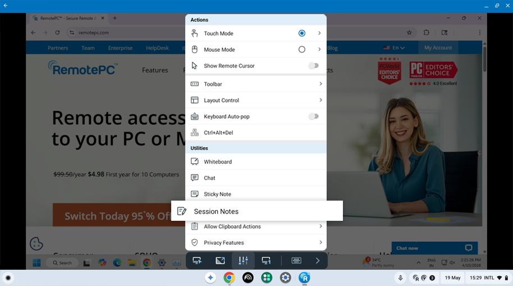
Task: Click the monitor switch toolbar icon
Action: pos(266,261)
